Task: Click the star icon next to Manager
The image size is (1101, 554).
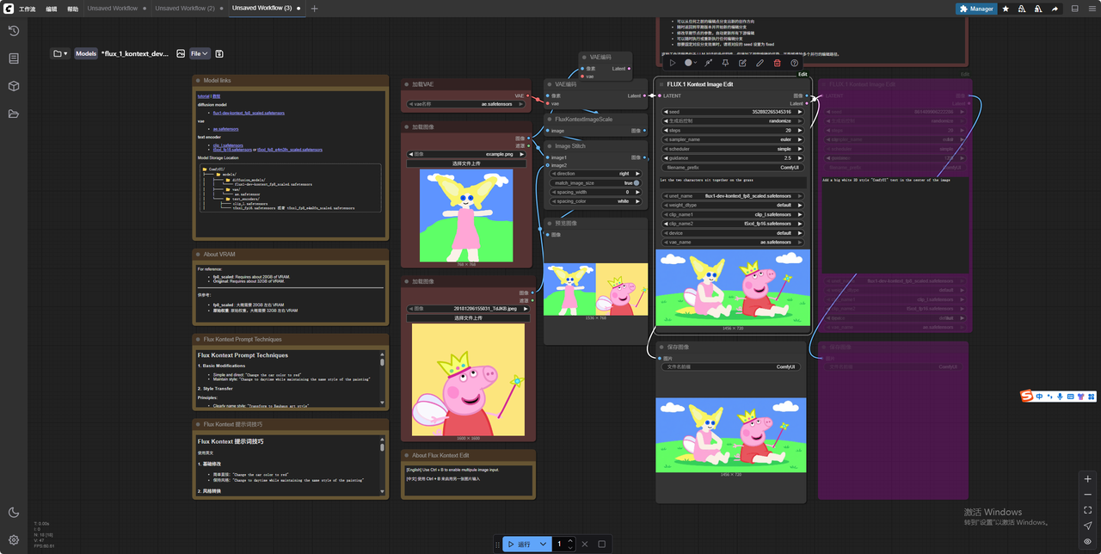Action: 1006,9
